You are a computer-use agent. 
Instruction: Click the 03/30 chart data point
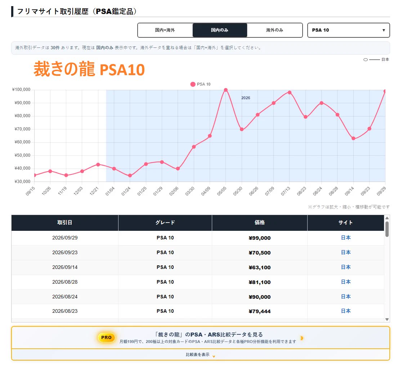pyautogui.click(x=194, y=147)
